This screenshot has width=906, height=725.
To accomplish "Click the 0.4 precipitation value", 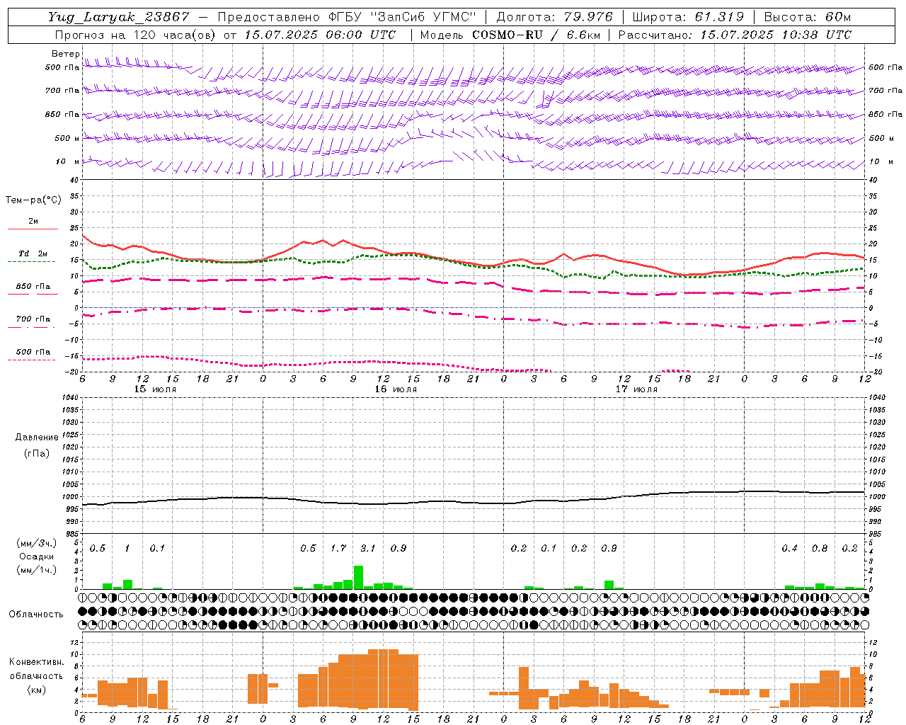I will (789, 549).
